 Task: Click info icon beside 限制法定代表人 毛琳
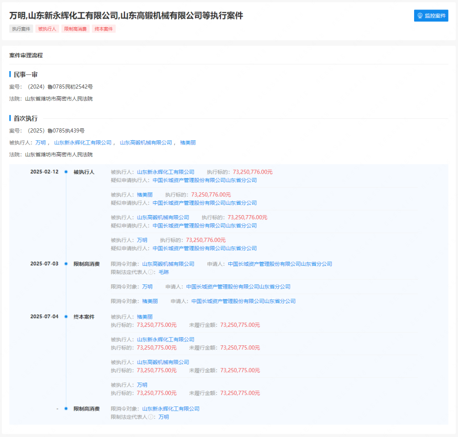151,272
